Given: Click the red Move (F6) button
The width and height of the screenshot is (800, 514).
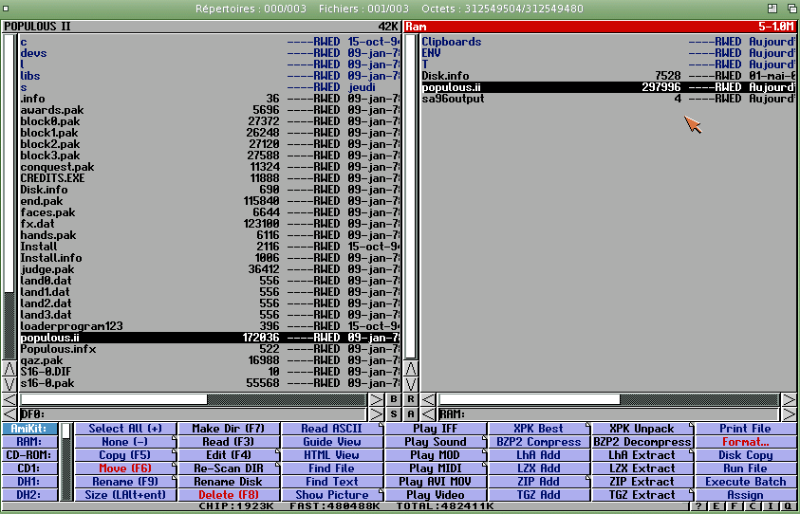Looking at the screenshot, I should point(125,468).
